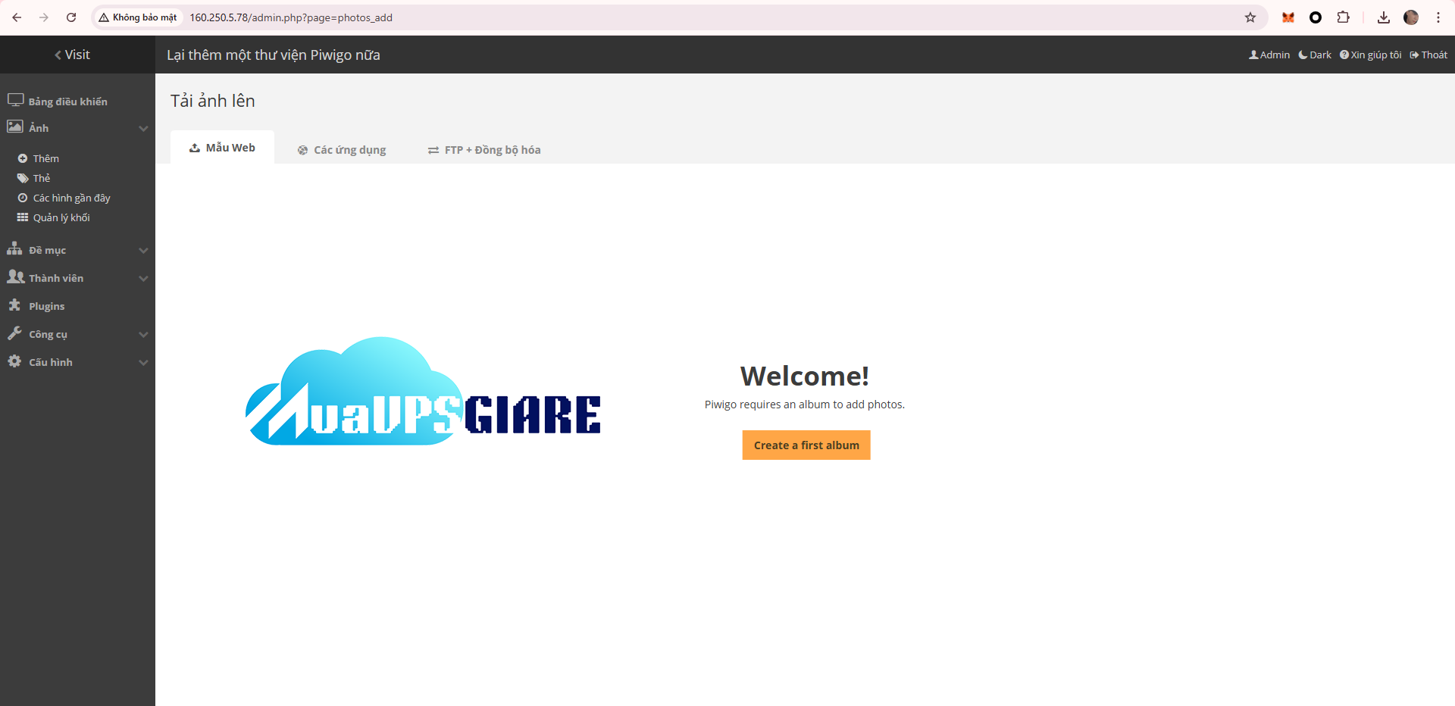Bookmark this page with the star icon
This screenshot has width=1455, height=706.
point(1250,17)
